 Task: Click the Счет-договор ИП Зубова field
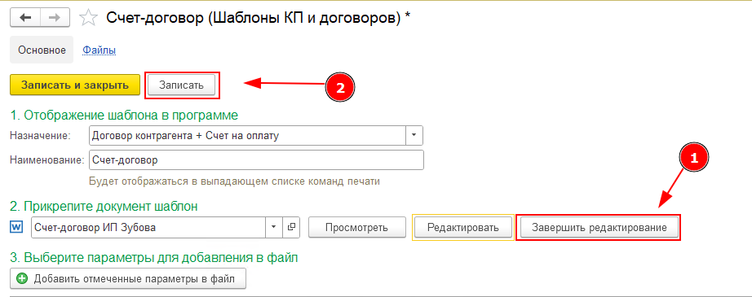tap(148, 227)
